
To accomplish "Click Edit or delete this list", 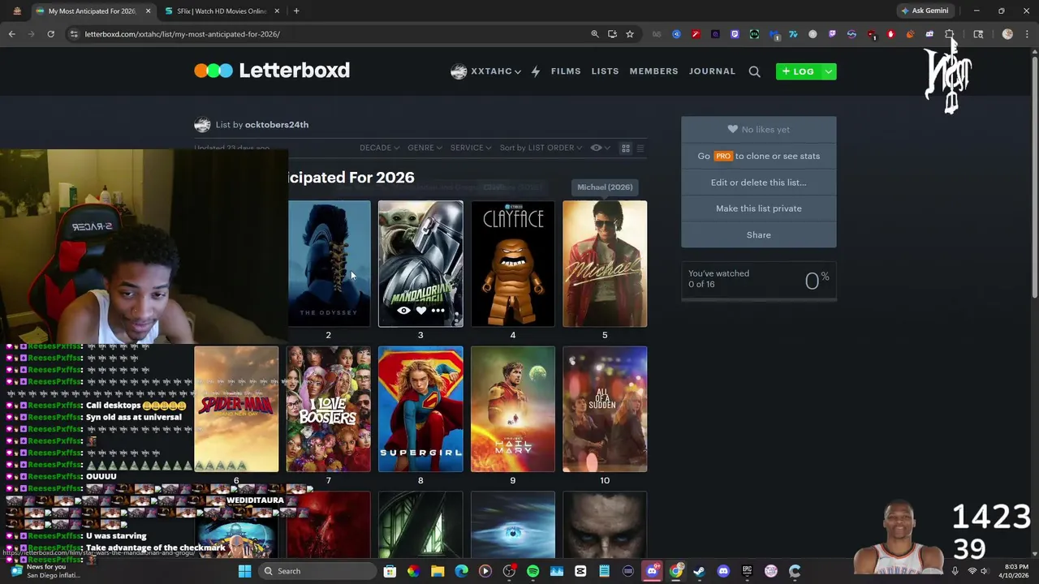I will (759, 182).
